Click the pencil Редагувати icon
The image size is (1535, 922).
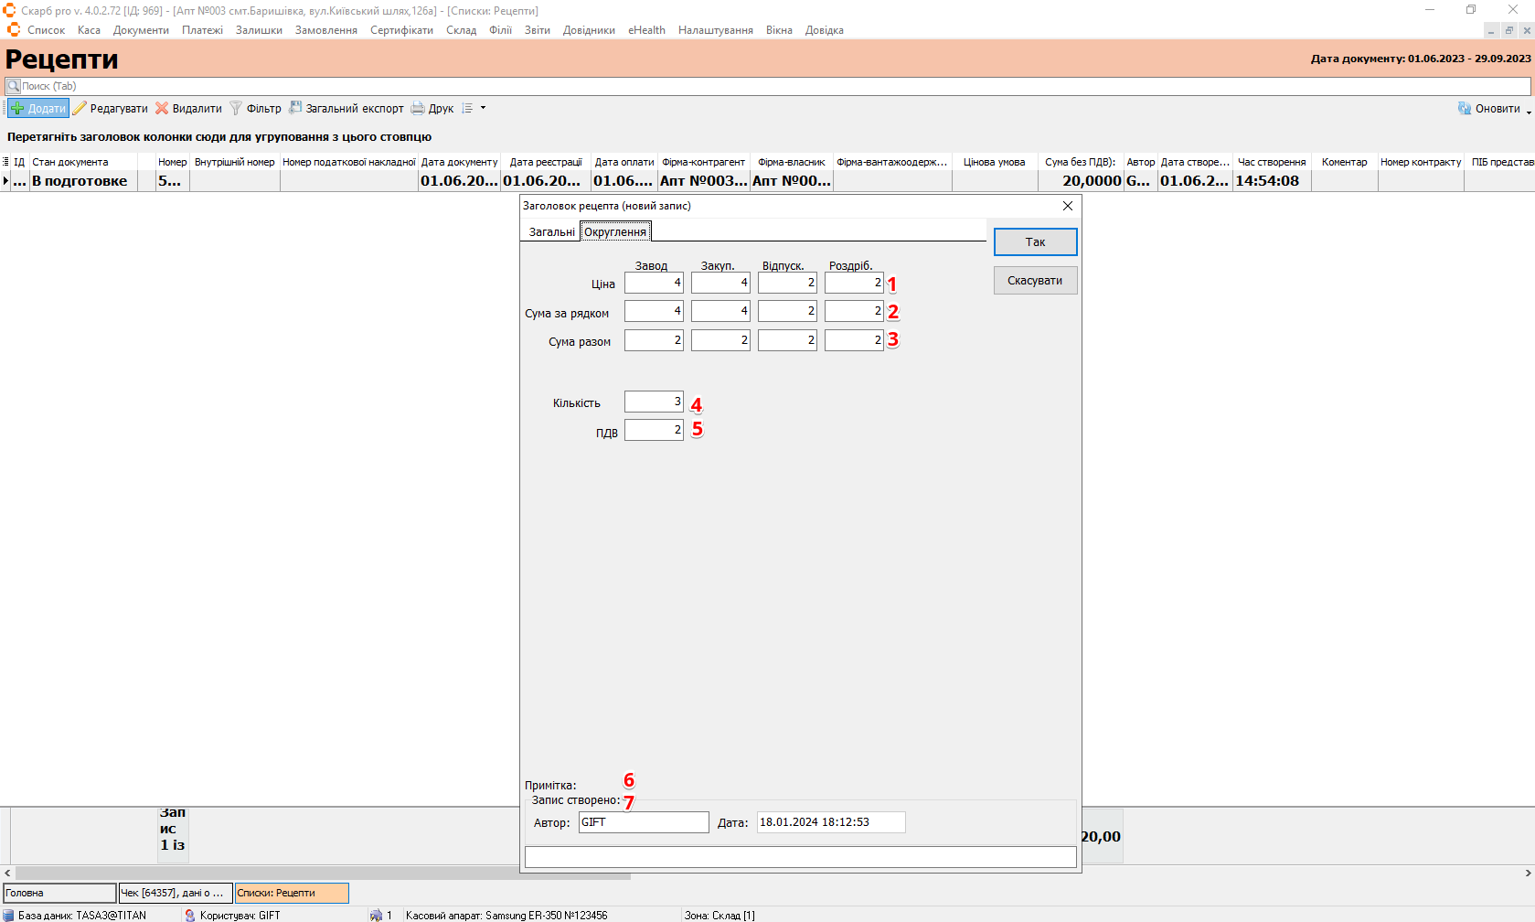[80, 108]
